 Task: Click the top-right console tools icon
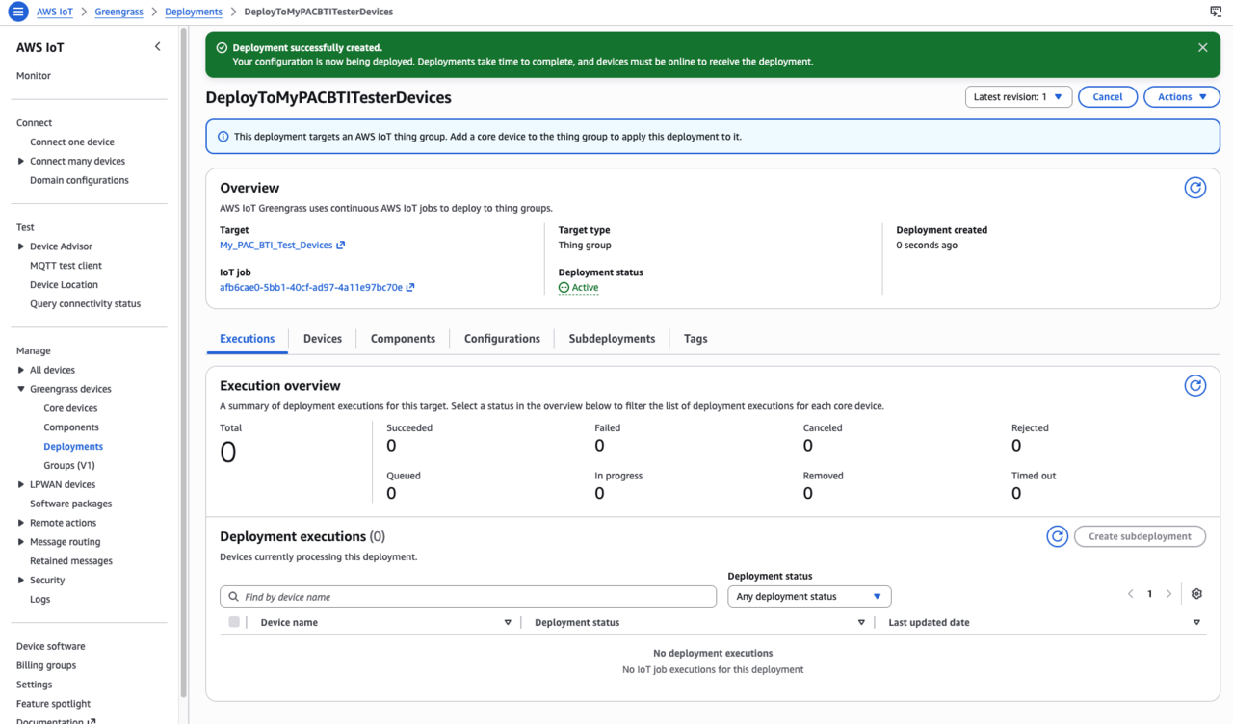1215,12
